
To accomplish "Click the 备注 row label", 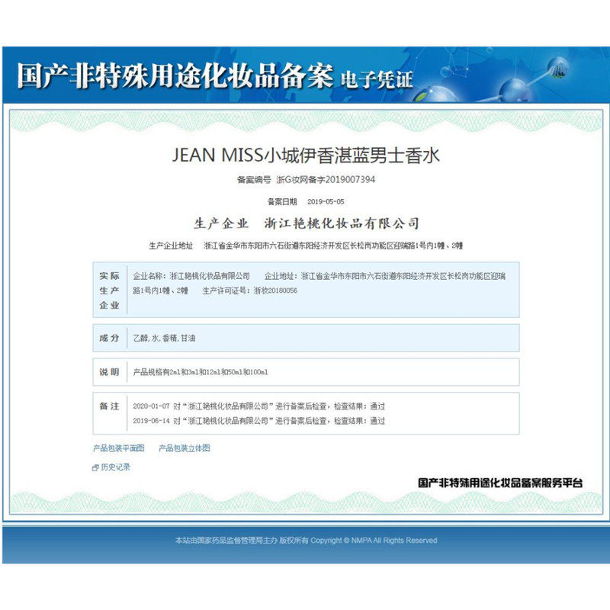I will 109,406.
